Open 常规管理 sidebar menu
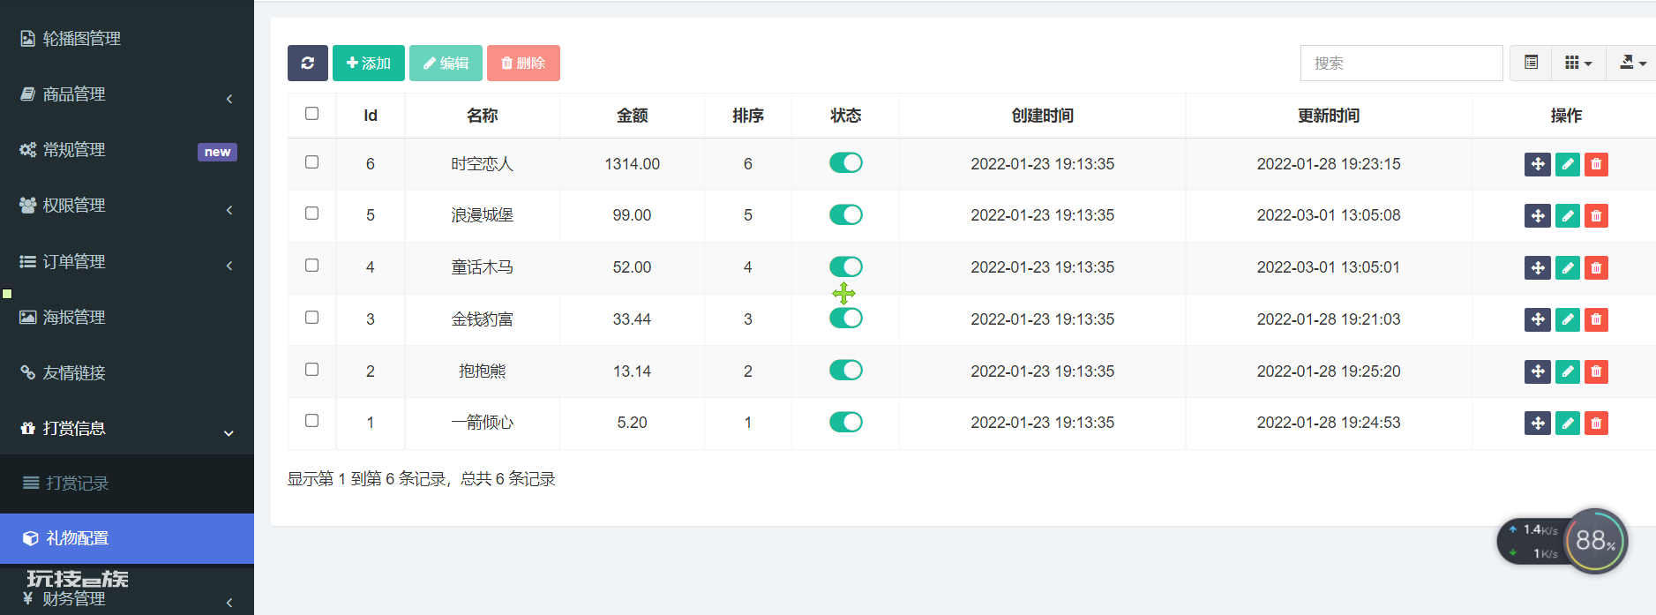This screenshot has height=615, width=1656. click(x=127, y=150)
